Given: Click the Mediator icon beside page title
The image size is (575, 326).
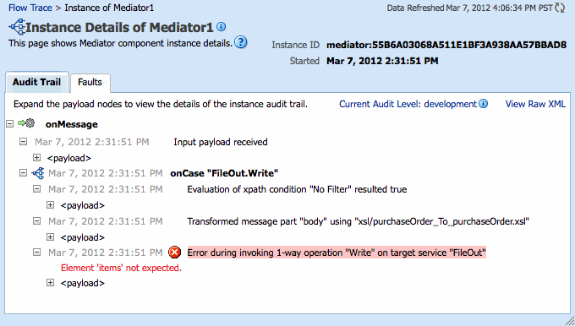Looking at the screenshot, I should point(17,27).
